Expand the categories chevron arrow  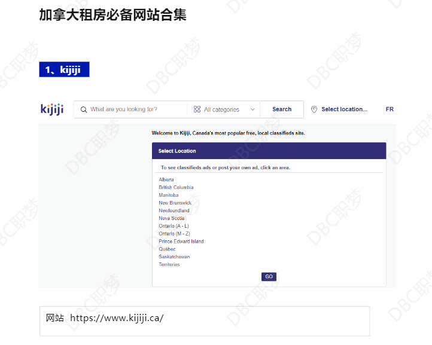[x=252, y=109]
